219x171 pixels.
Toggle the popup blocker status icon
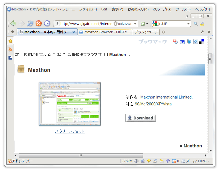point(174,161)
